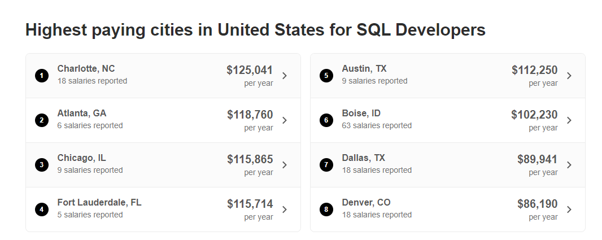The height and width of the screenshot is (240, 602).
Task: Click the number 4 rank badge
Action: click(41, 210)
